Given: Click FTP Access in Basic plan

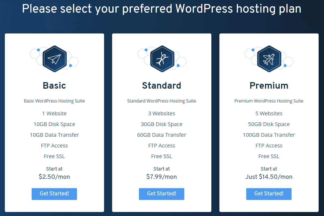Looking at the screenshot, I should (54, 146).
